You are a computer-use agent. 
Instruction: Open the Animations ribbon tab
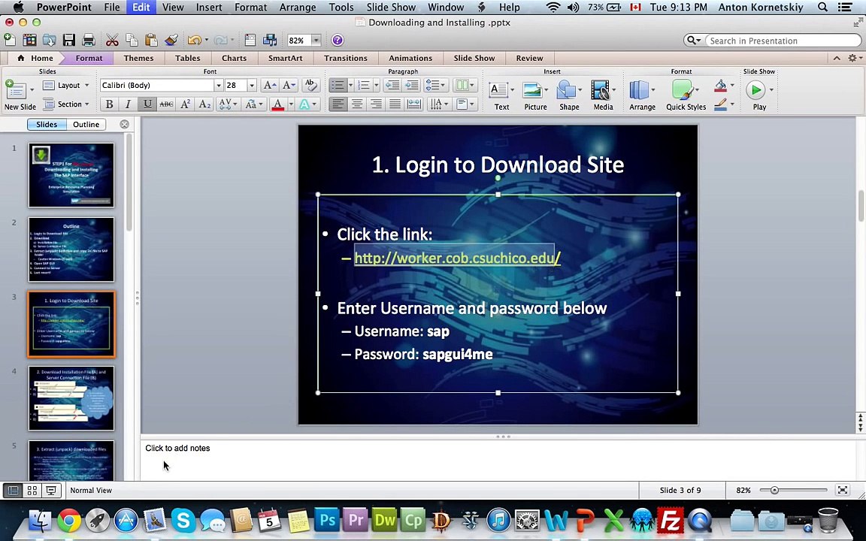[410, 58]
